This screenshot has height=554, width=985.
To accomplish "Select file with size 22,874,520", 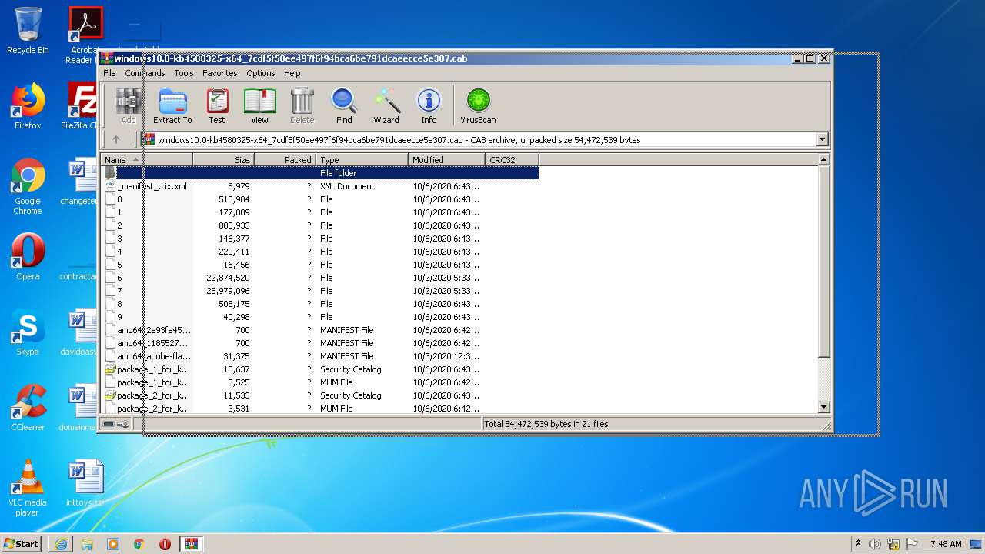I will (x=320, y=278).
